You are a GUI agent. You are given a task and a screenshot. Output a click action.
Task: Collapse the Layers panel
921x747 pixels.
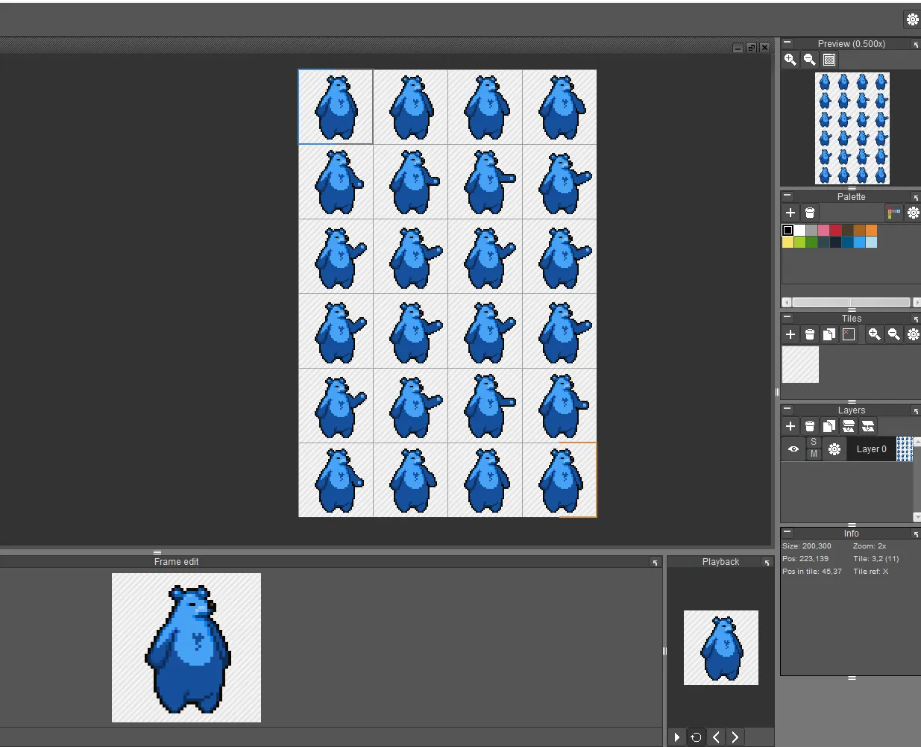pos(787,410)
